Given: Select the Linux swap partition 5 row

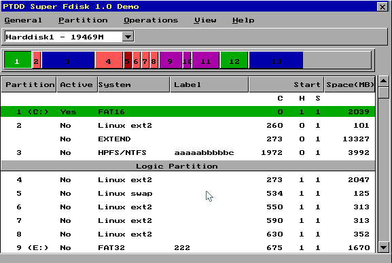Looking at the screenshot, I should tap(188, 193).
